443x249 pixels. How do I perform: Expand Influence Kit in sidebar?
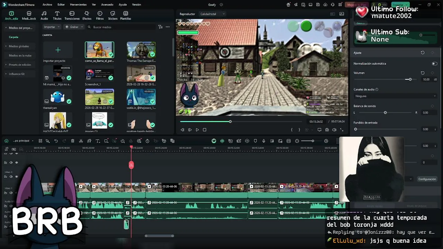pyautogui.click(x=6, y=74)
